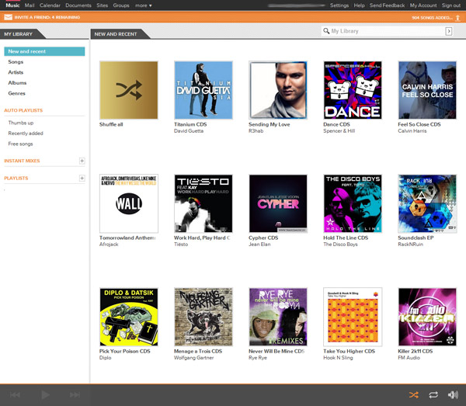Open Tomorrowland Anthem album cover
The height and width of the screenshot is (406, 466).
129,203
